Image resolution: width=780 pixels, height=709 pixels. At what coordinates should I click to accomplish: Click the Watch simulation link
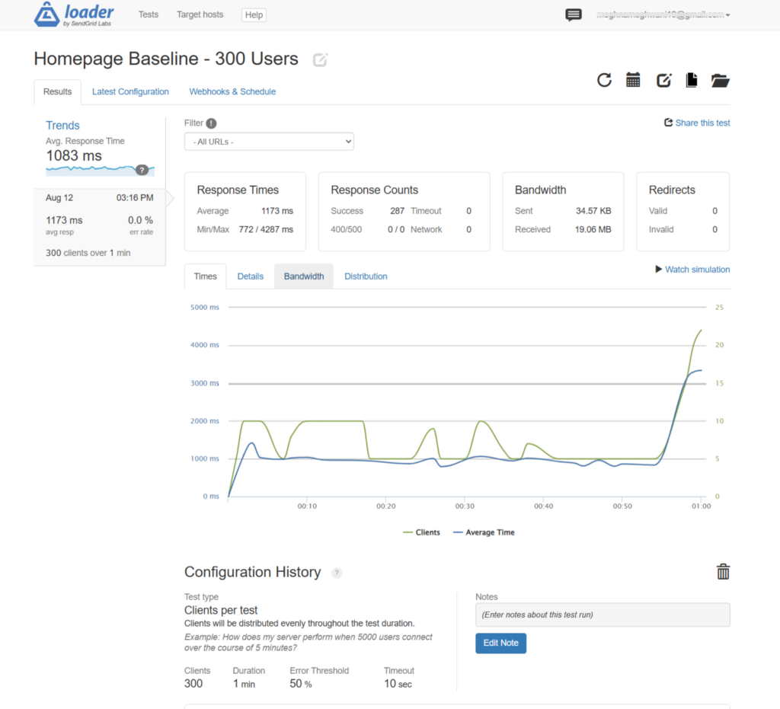coord(698,270)
